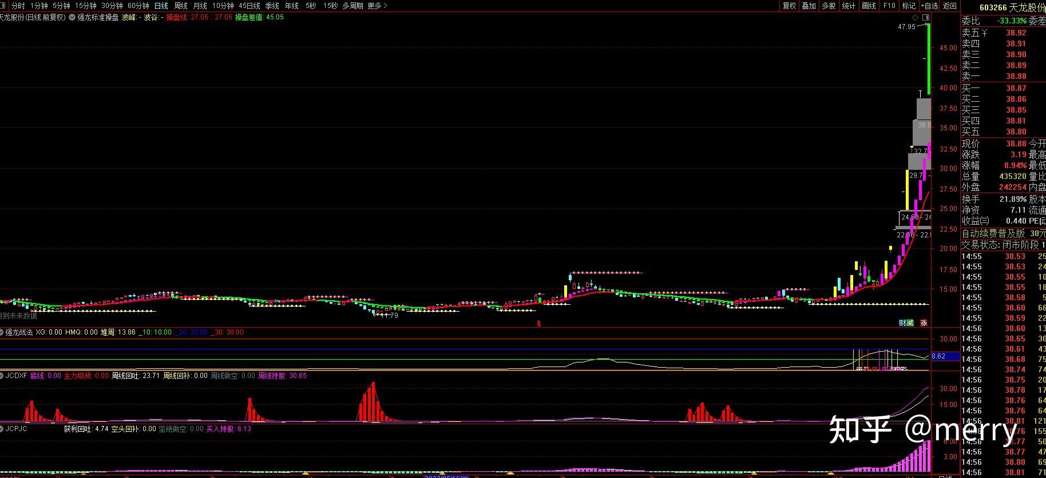Click the 财藏 badge on chart

pyautogui.click(x=906, y=323)
